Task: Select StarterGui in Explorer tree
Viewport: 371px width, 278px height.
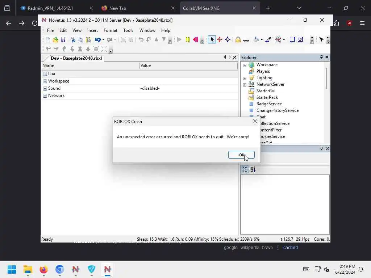Action: tap(266, 91)
